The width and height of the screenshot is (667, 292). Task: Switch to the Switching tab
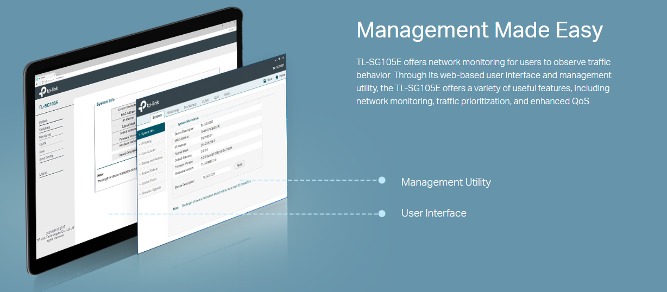[x=172, y=111]
